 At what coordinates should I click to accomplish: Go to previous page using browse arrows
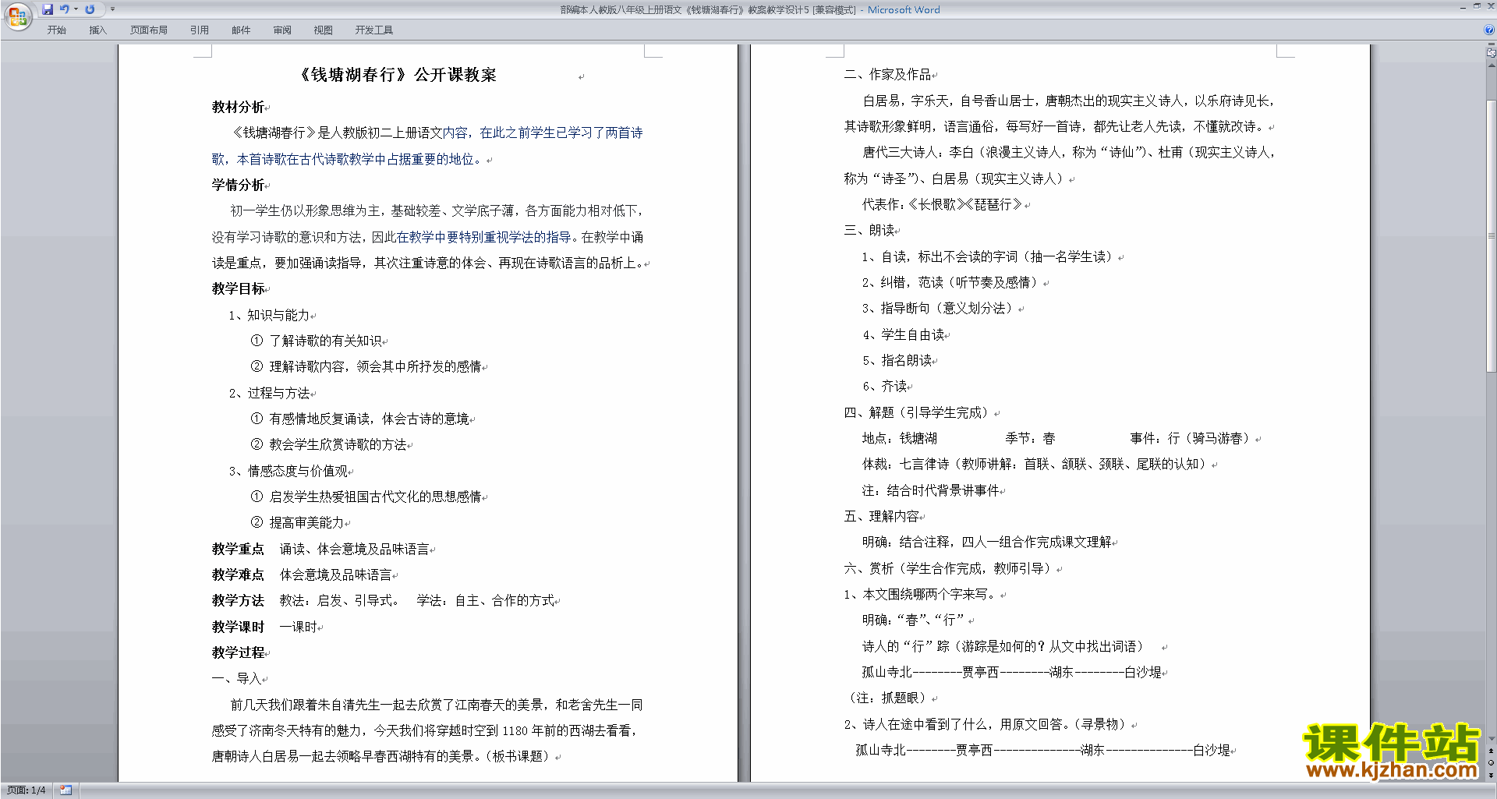point(1492,751)
